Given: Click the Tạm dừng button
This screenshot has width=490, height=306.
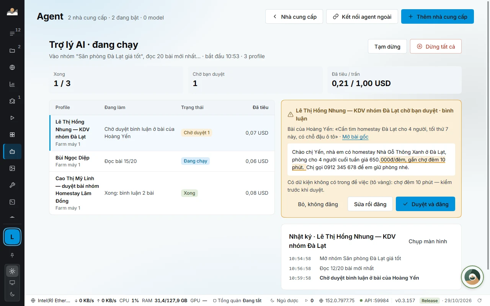Looking at the screenshot, I should [x=387, y=46].
